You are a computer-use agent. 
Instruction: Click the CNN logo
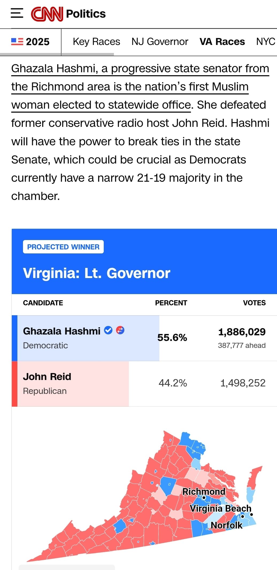[x=47, y=14]
